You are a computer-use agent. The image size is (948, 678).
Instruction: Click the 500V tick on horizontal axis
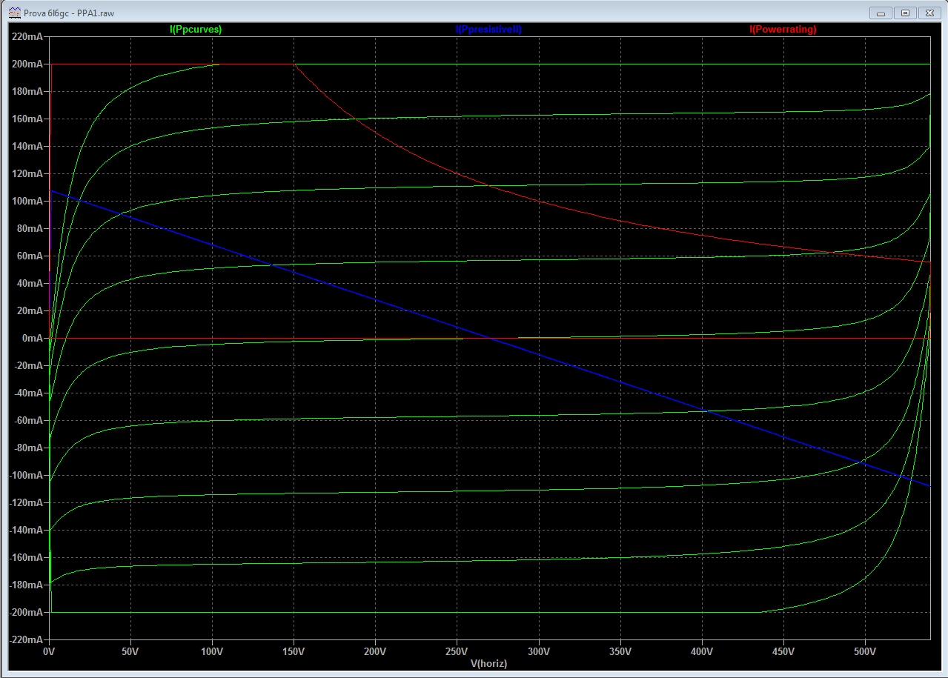click(x=865, y=652)
